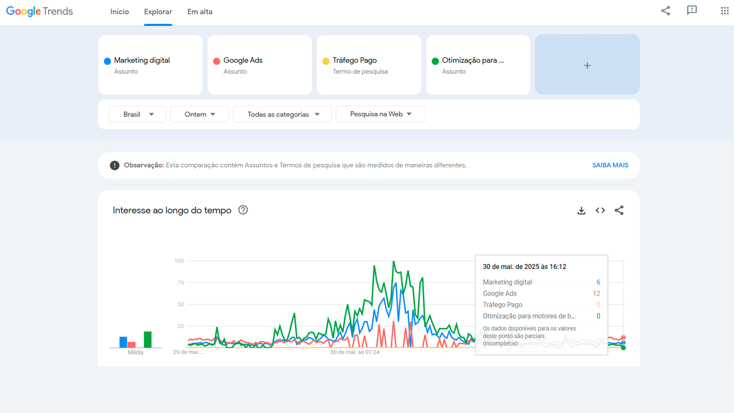Viewport: 734px width, 413px height.
Task: Select the Explorar tab
Action: coord(158,12)
